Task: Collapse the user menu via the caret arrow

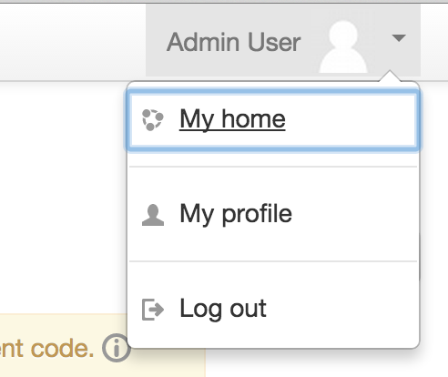Action: tap(399, 38)
